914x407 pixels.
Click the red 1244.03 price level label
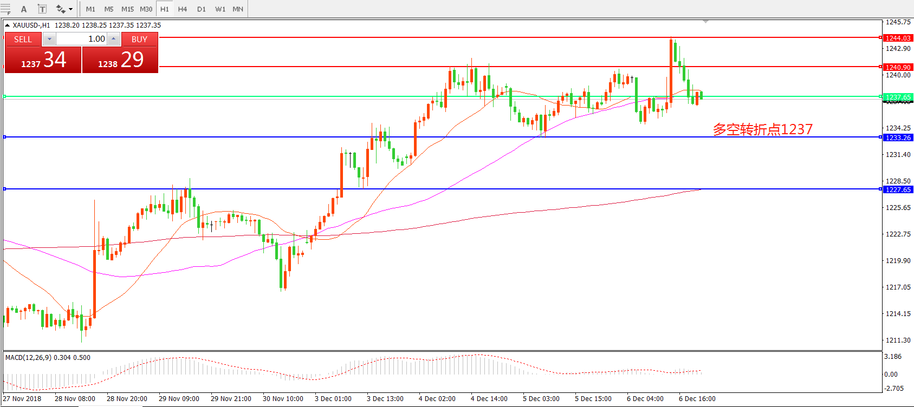(898, 38)
